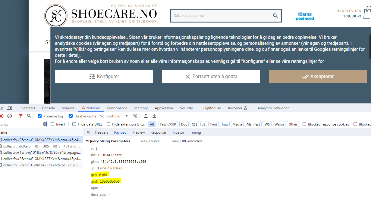This screenshot has height=197, width=371.
Task: Filter requests by Wasm
Action: coord(279,124)
